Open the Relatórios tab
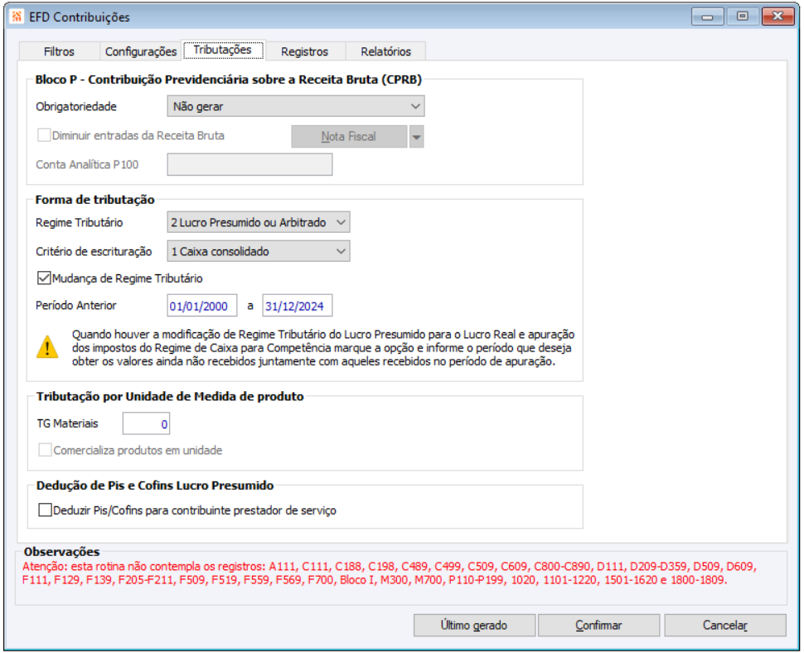Screen dimensions: 804x653 [x=385, y=51]
